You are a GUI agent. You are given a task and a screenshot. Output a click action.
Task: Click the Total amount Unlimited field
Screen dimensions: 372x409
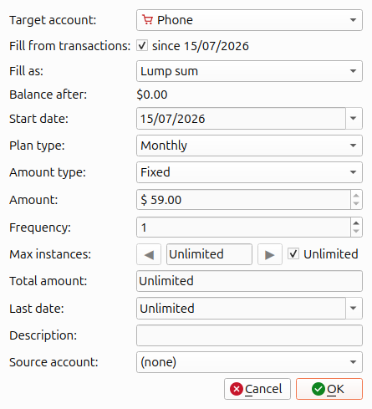point(249,281)
